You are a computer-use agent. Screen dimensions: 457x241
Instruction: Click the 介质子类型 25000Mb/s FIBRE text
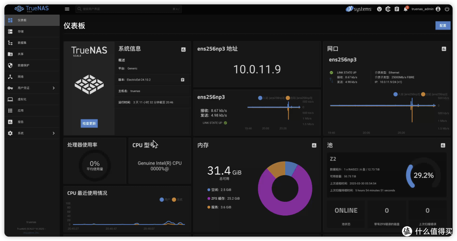pos(394,77)
